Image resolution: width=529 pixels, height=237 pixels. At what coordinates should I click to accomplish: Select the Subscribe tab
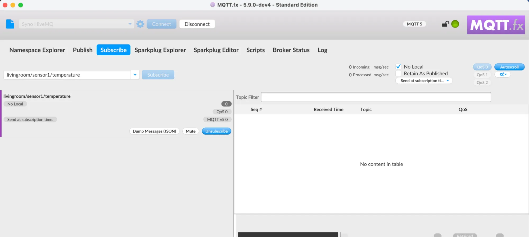114,50
